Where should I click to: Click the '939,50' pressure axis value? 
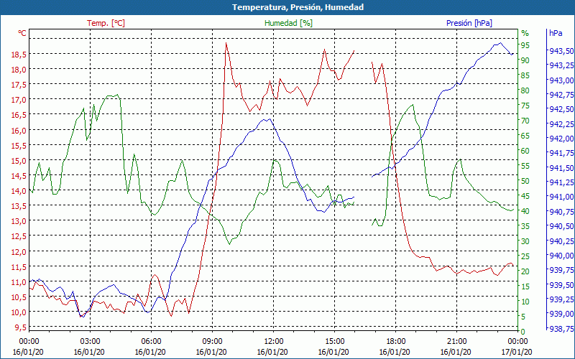click(561, 284)
